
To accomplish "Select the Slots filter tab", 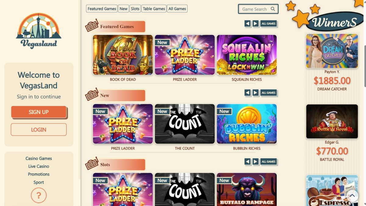I will [x=135, y=9].
